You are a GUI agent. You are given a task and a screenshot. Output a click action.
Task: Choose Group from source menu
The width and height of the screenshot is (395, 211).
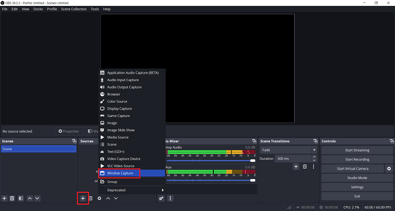(132, 181)
